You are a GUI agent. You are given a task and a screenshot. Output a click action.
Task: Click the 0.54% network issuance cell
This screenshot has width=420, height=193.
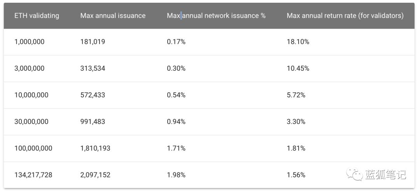pyautogui.click(x=176, y=95)
